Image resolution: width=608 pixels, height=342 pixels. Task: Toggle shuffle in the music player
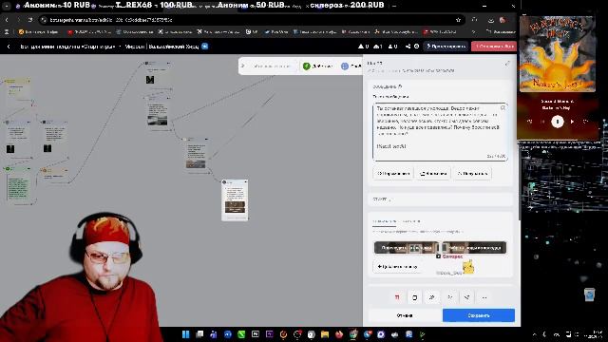click(x=530, y=122)
